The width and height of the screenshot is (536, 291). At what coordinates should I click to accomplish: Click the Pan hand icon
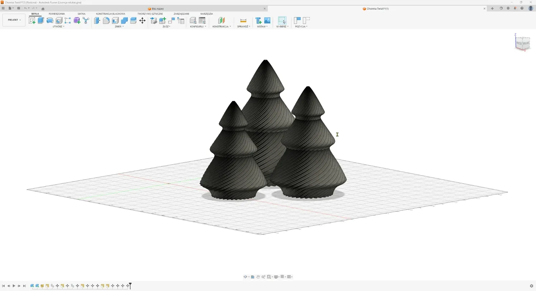point(258,277)
